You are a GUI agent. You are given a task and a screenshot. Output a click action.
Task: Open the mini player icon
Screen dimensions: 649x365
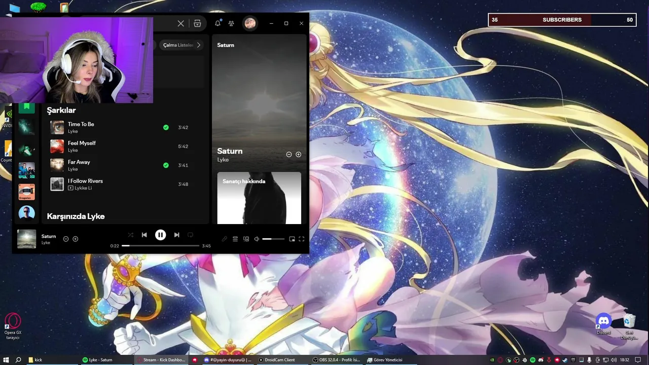coord(292,239)
